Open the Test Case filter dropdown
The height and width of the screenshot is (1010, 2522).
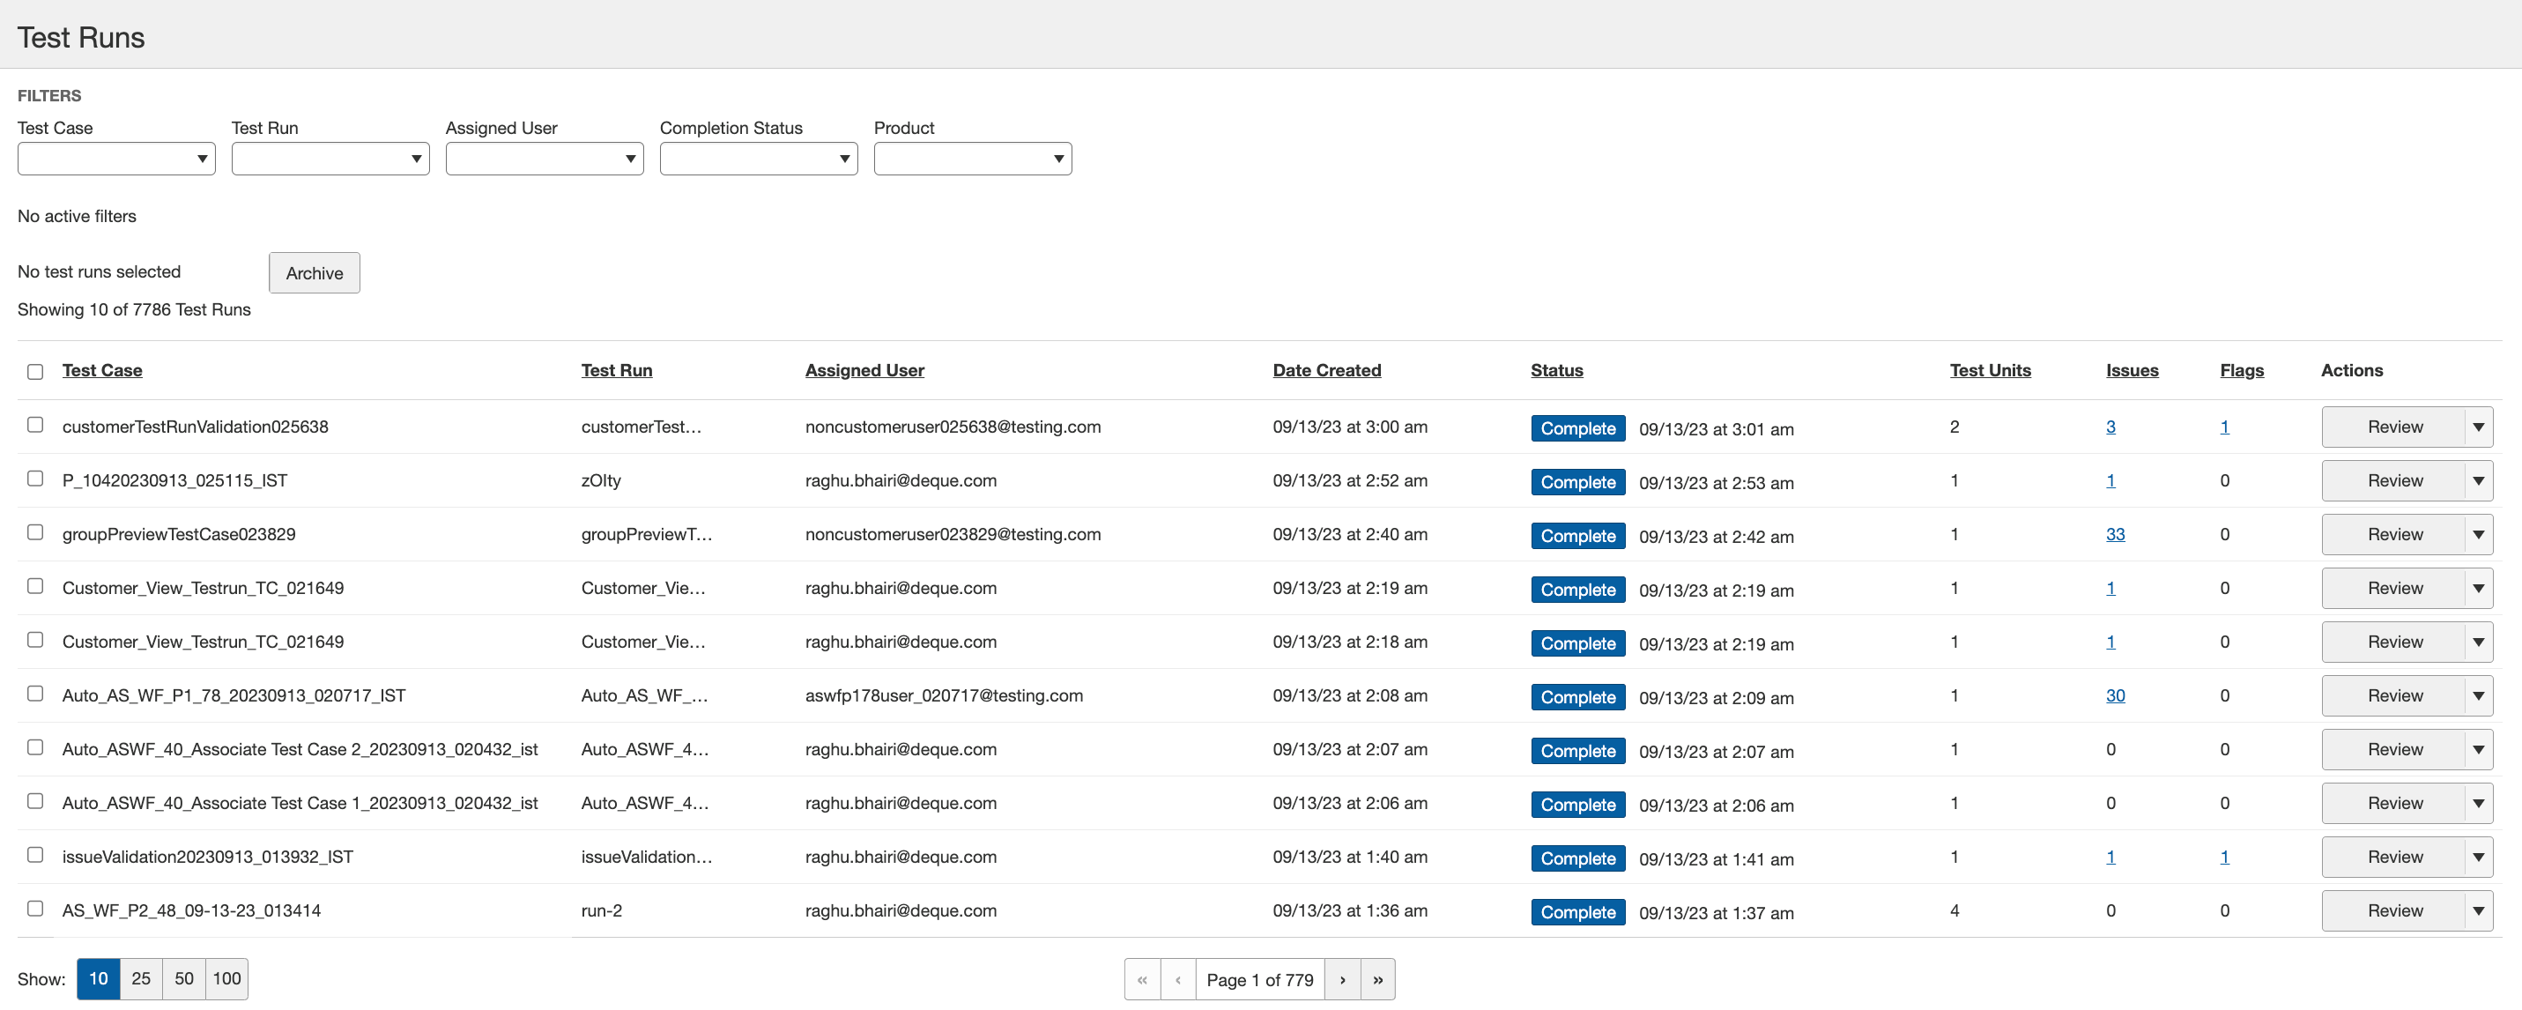click(x=116, y=159)
